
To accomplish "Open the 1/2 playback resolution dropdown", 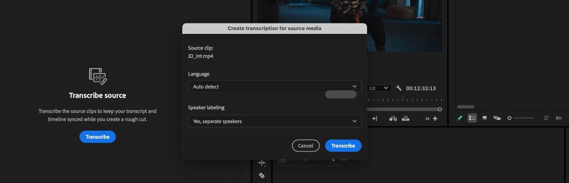I will click(x=379, y=88).
